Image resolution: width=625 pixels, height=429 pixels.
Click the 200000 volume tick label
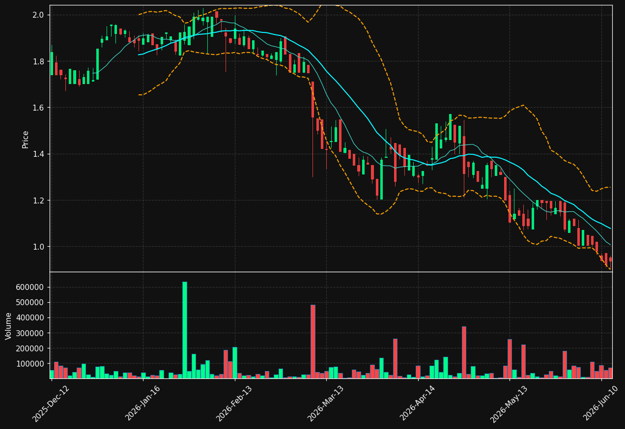tap(31, 348)
